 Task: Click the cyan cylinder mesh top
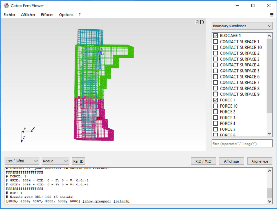(90, 37)
